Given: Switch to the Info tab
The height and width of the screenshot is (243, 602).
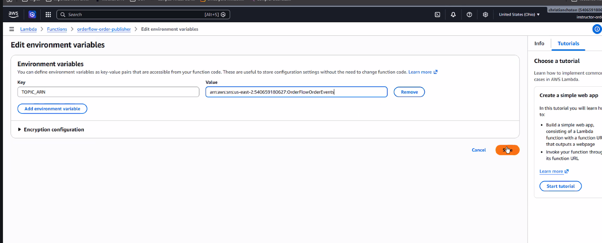Looking at the screenshot, I should [x=539, y=44].
